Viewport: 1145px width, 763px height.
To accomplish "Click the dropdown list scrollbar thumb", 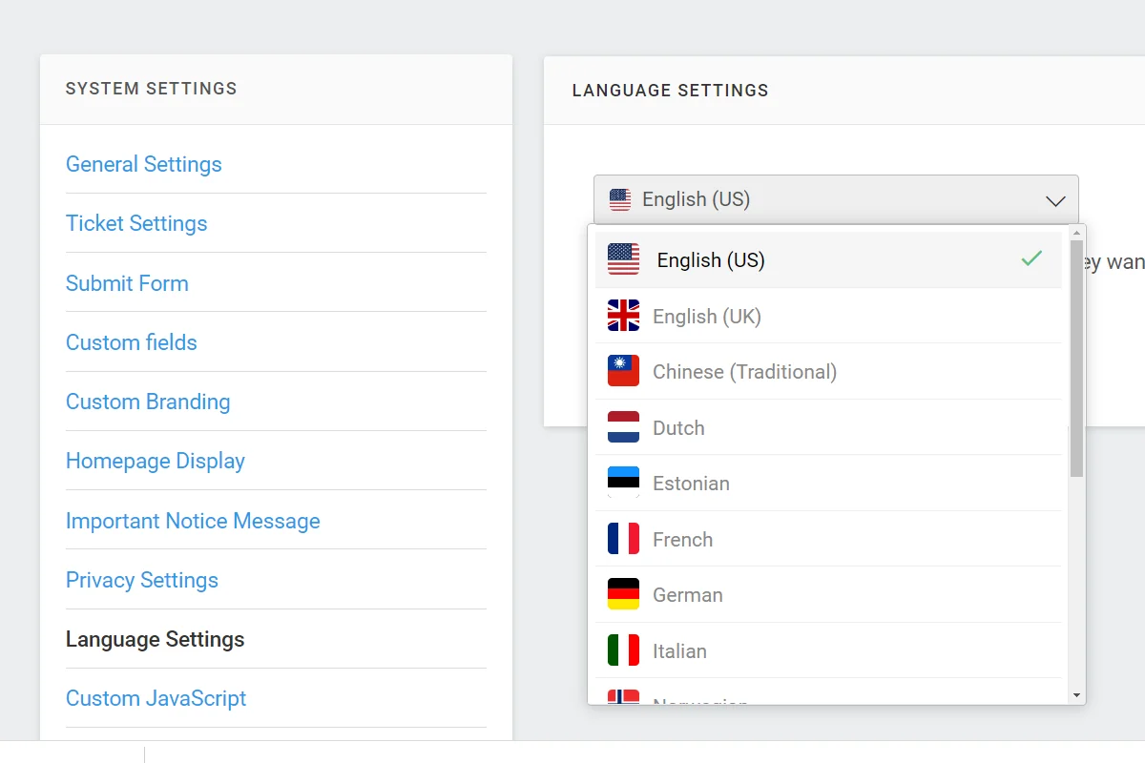I will coord(1076,359).
